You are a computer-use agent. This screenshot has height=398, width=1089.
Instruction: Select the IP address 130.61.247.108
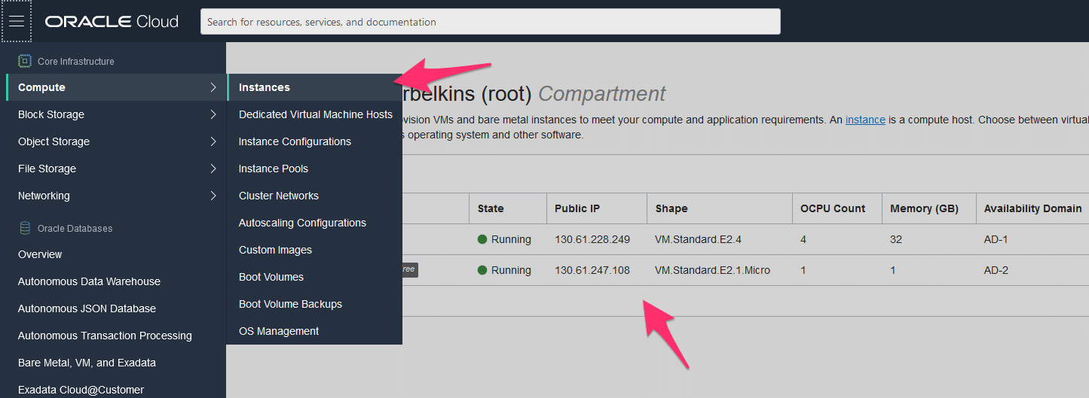point(592,270)
